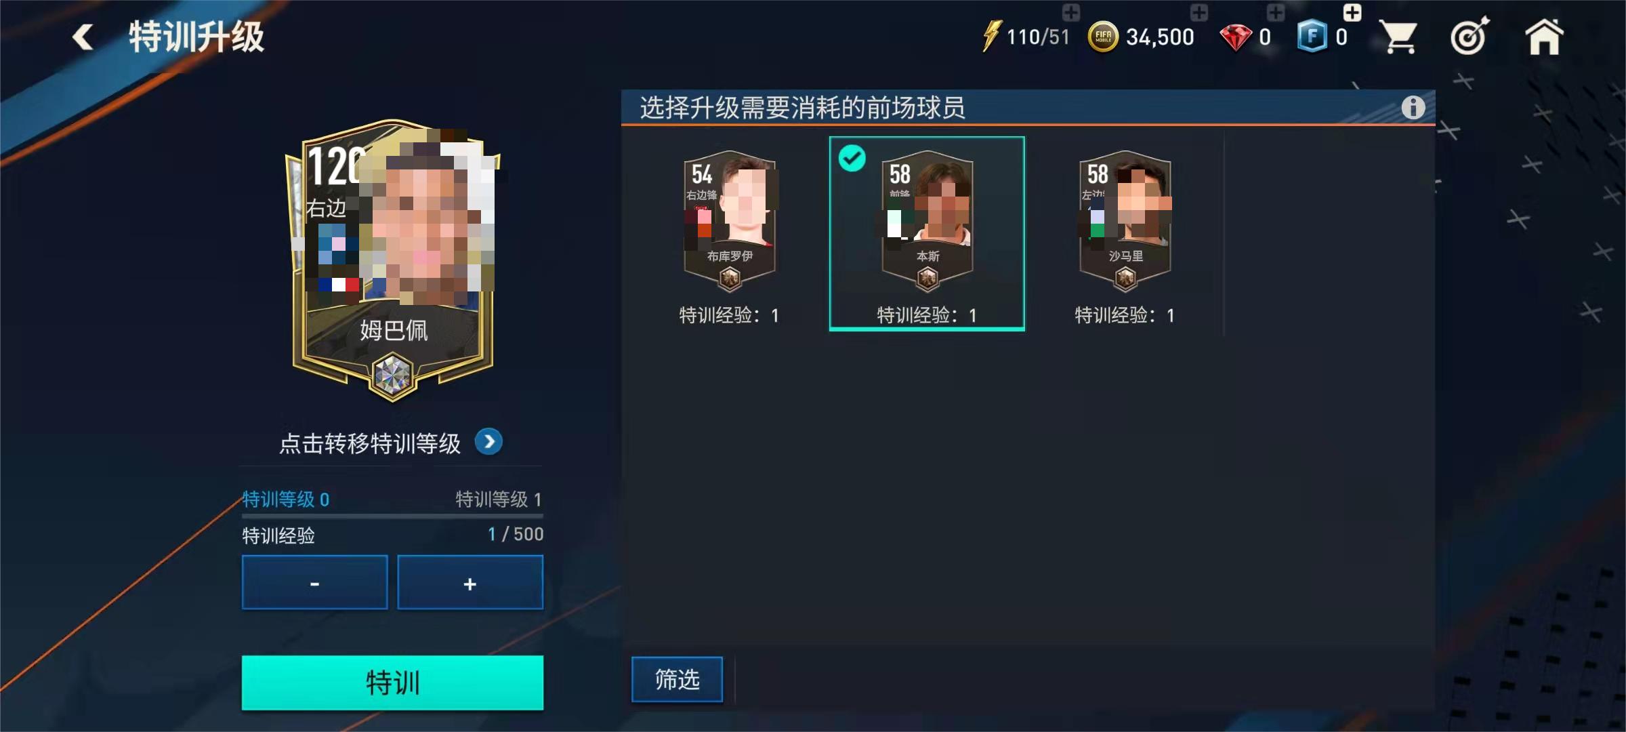Click the 特训 train button
The image size is (1626, 732).
coord(392,683)
